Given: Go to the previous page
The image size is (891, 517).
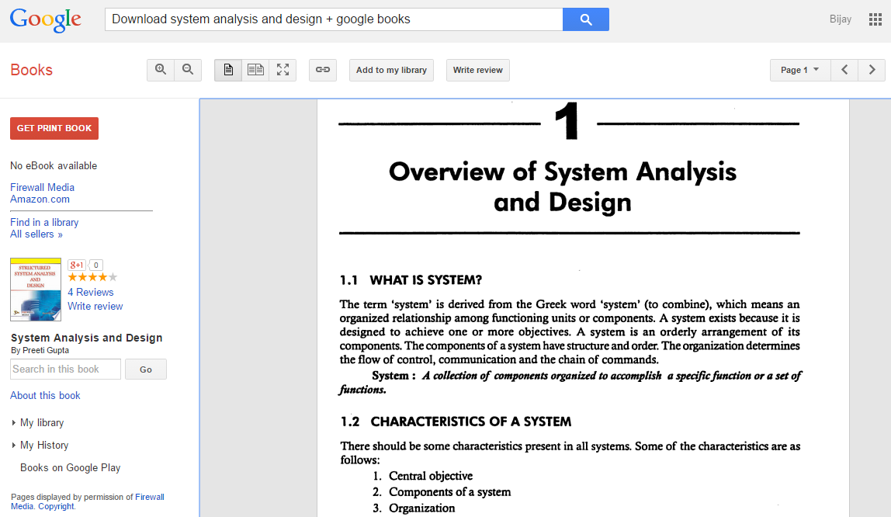Looking at the screenshot, I should (x=844, y=70).
